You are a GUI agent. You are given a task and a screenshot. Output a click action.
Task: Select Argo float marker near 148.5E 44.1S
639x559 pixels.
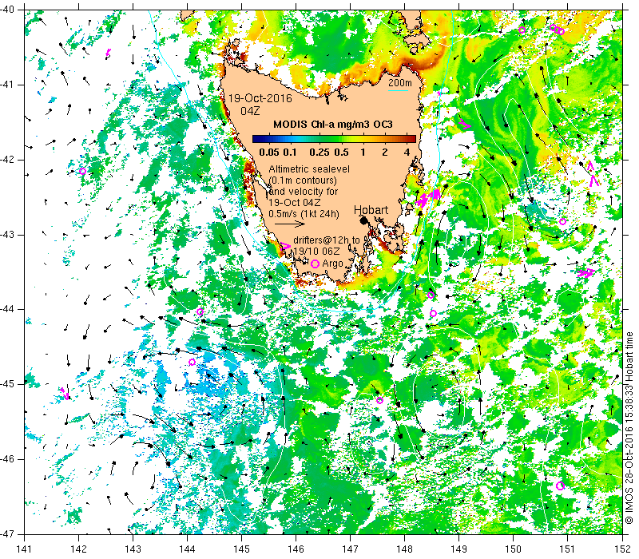click(x=433, y=313)
